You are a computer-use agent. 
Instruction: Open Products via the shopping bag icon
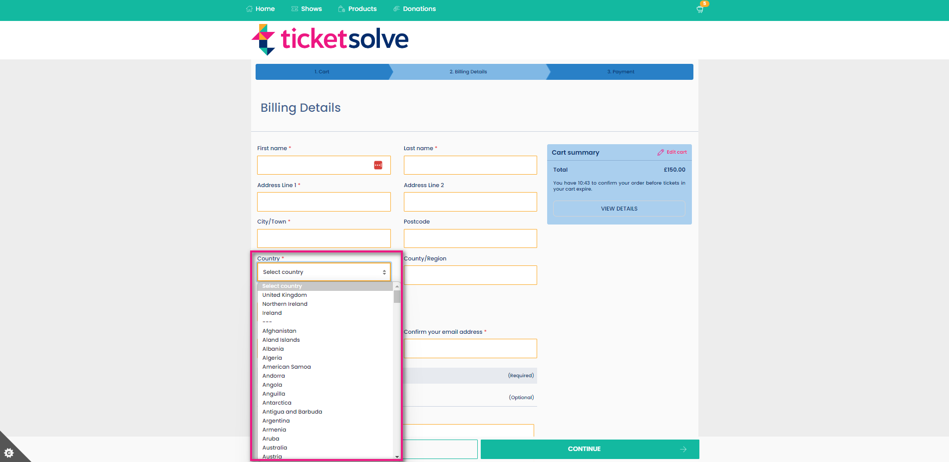(x=341, y=8)
